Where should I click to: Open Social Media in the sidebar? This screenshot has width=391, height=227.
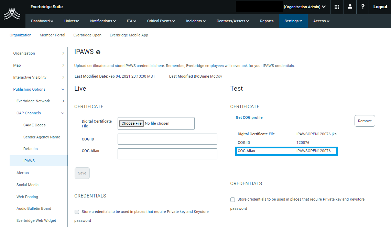pyautogui.click(x=28, y=185)
